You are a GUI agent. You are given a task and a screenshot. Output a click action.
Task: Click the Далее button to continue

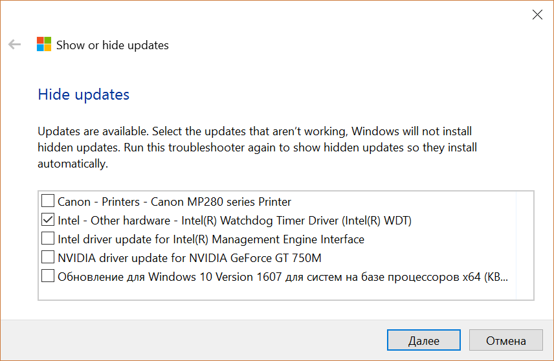coord(424,340)
